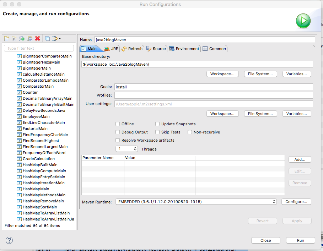The width and height of the screenshot is (323, 251).
Task: Select calcualteDistanceMain in the list
Action: click(x=44, y=74)
